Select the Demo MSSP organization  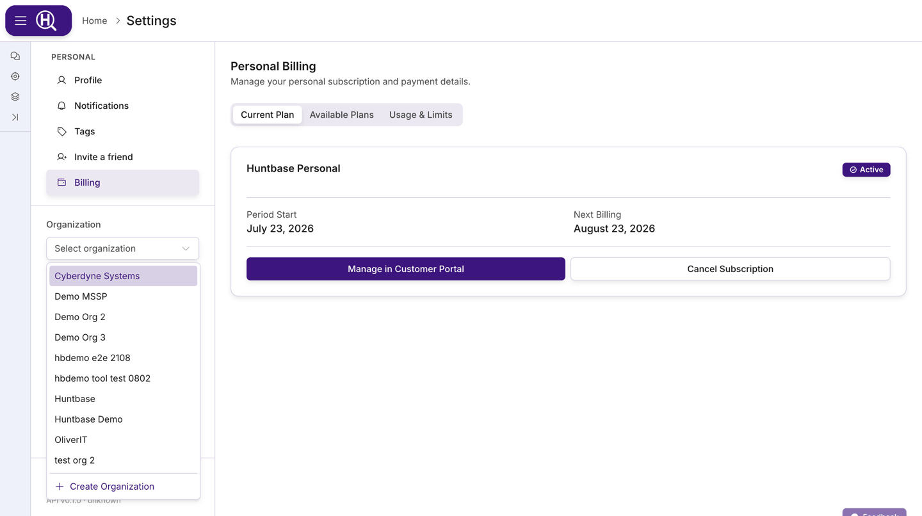point(123,296)
